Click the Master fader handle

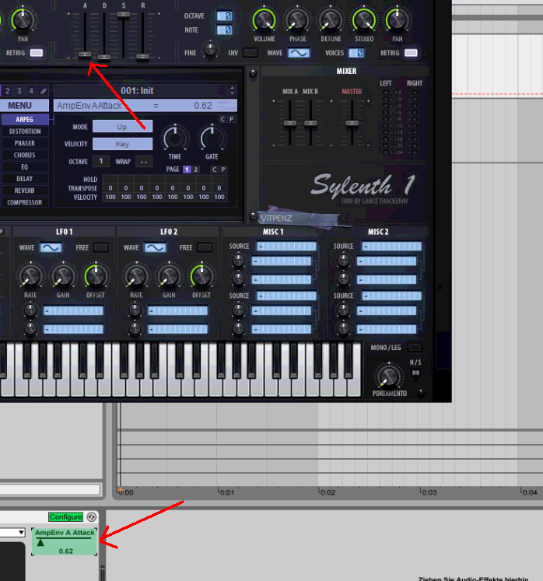[x=352, y=124]
